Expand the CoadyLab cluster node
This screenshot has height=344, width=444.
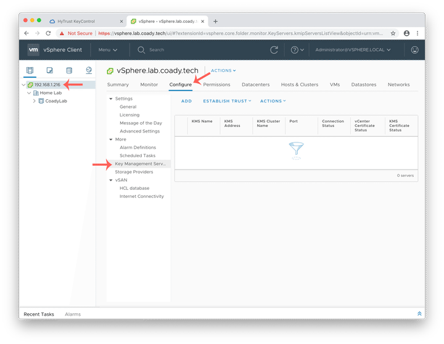[35, 100]
